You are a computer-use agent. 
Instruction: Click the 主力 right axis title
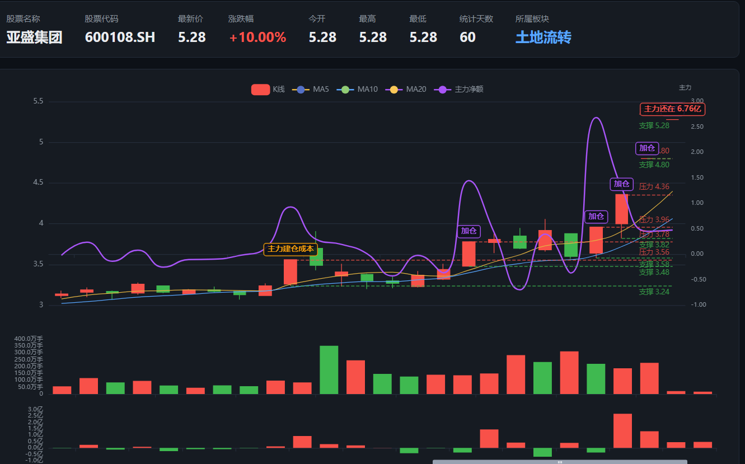point(685,87)
